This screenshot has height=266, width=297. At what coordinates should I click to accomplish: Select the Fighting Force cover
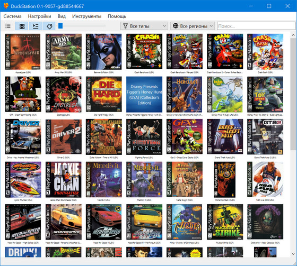tap(144, 137)
